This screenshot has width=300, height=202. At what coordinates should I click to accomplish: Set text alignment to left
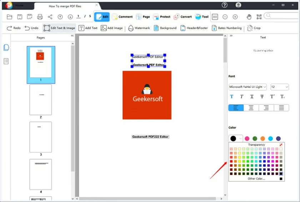pos(236,108)
